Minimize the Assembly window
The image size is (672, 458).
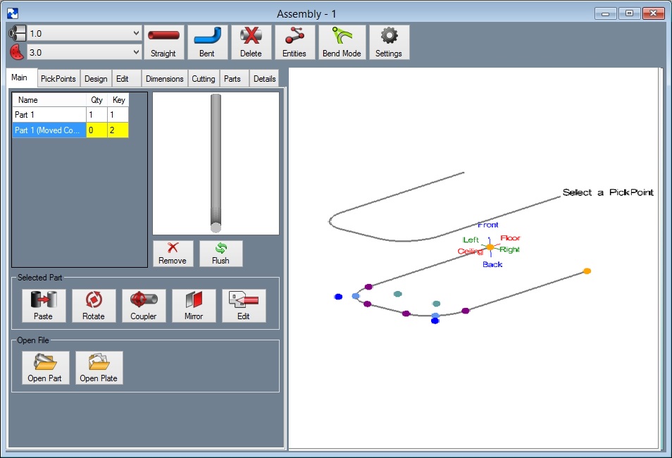[606, 13]
